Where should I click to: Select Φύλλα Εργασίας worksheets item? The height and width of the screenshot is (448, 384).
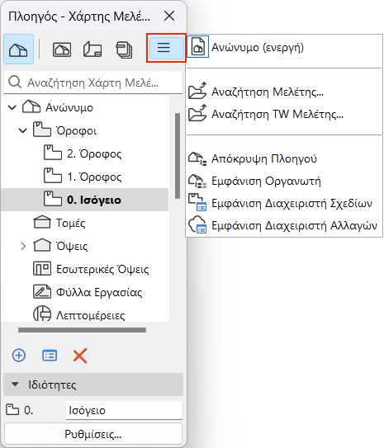(x=99, y=292)
